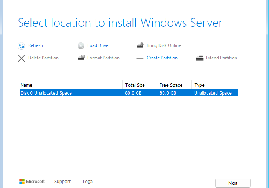Click the Next button
Viewport: 269px width, 188px height.
pos(233,183)
